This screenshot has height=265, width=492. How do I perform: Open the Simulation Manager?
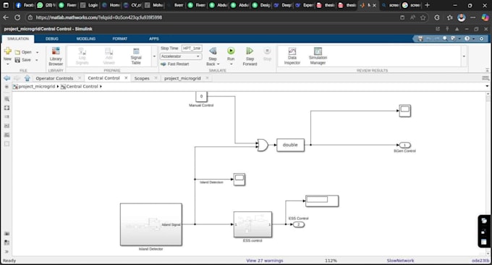(x=318, y=56)
